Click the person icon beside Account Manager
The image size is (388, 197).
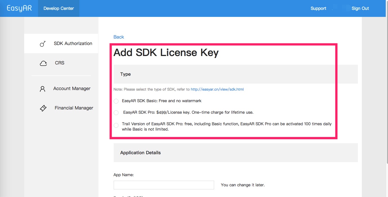[x=42, y=89]
